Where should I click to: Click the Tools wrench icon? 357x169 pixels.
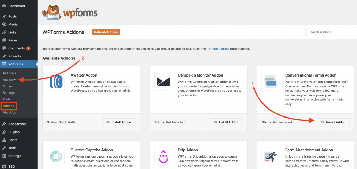coord(4,148)
